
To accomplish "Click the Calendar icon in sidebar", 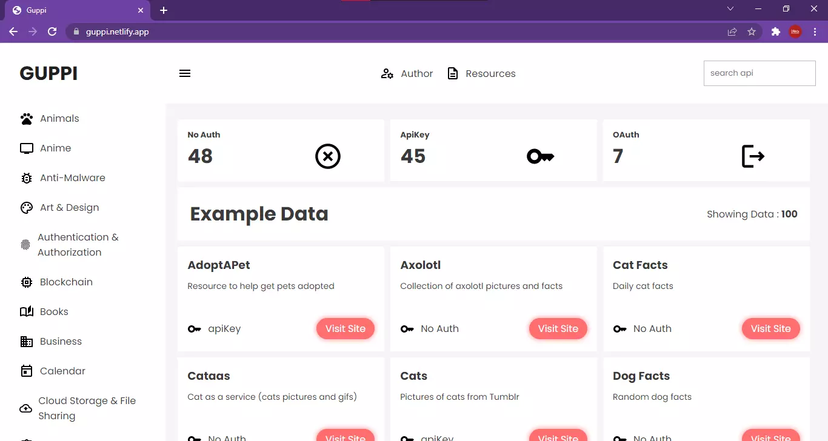I will pos(27,371).
